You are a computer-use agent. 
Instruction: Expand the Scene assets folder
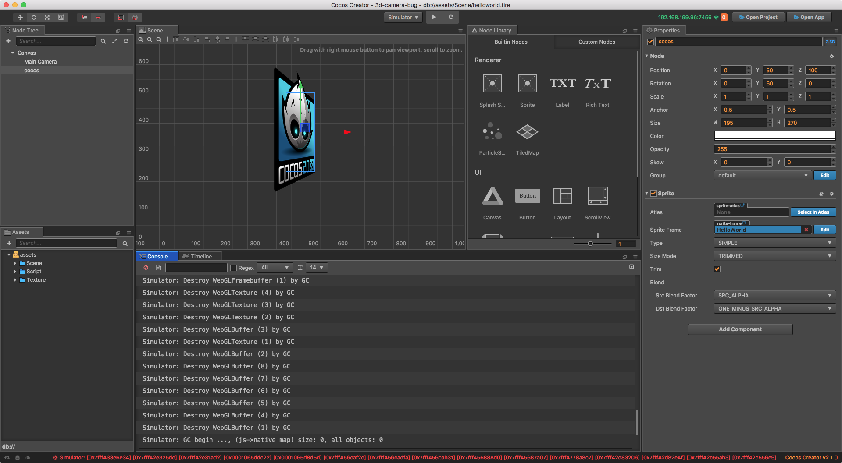pos(15,263)
